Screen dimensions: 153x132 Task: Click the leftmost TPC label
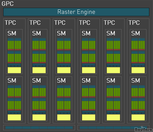point(10,23)
